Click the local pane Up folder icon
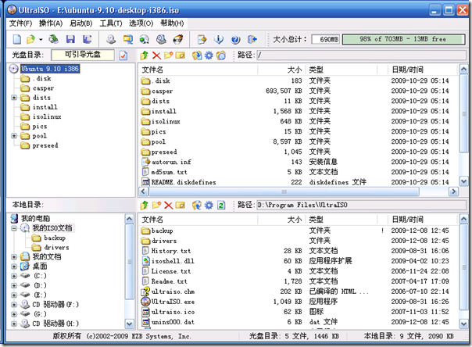 click(x=145, y=206)
